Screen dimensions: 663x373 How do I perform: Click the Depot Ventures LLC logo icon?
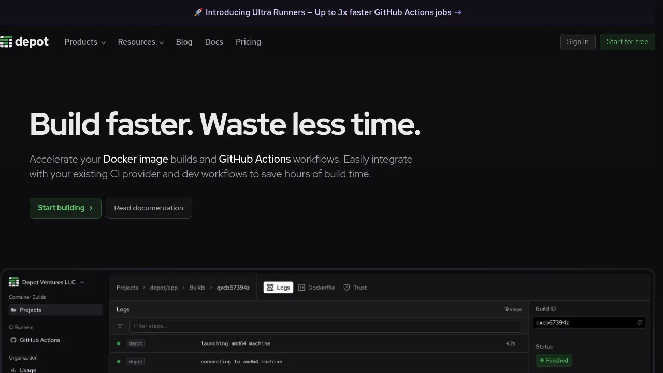click(x=14, y=282)
